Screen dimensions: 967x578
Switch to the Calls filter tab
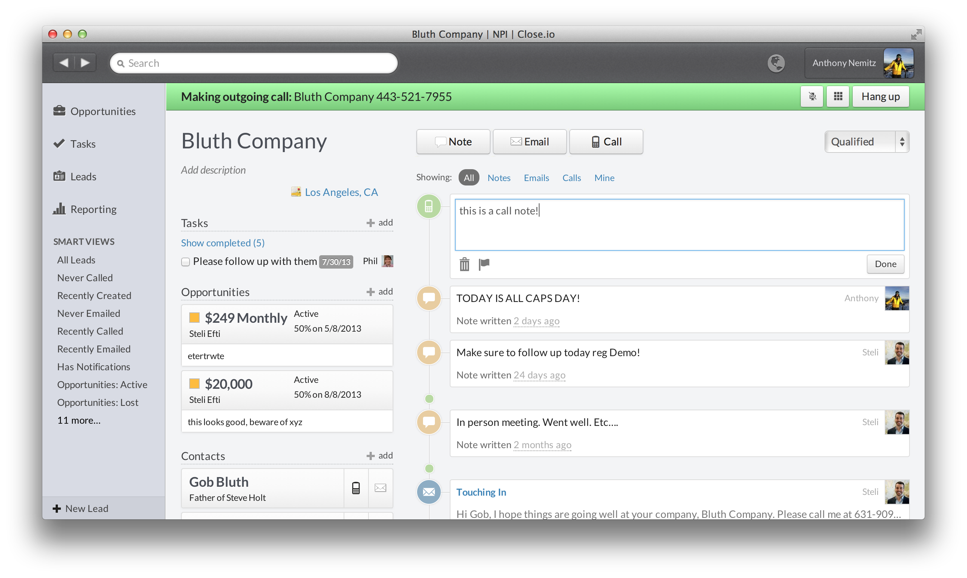point(571,178)
